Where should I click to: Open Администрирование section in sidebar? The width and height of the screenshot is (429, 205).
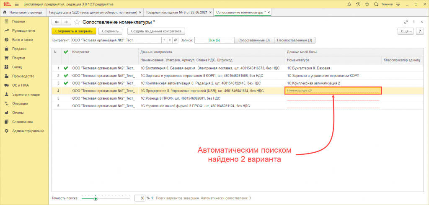(28, 131)
